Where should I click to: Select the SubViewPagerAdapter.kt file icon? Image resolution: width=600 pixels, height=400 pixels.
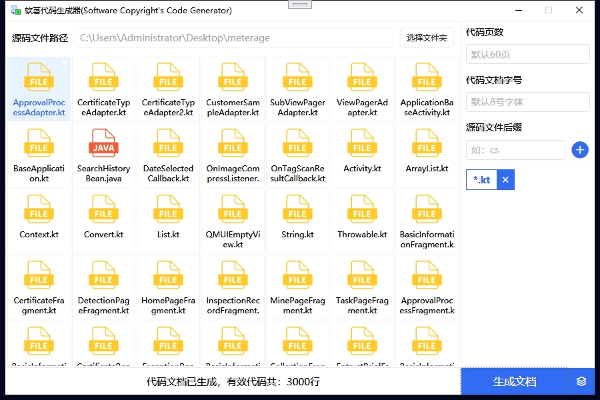point(297,77)
